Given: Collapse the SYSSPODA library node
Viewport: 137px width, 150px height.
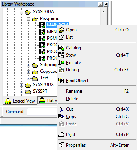Looking at the screenshot, I should point(21,12).
